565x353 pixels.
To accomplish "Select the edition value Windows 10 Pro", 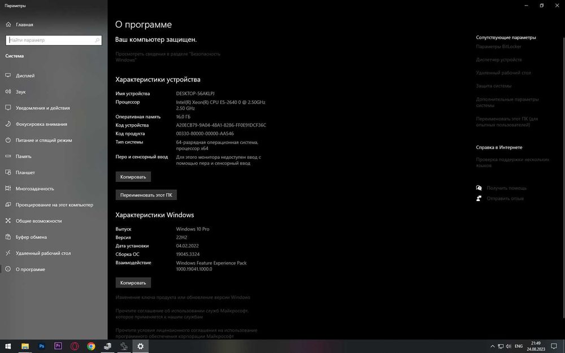I will click(x=193, y=229).
